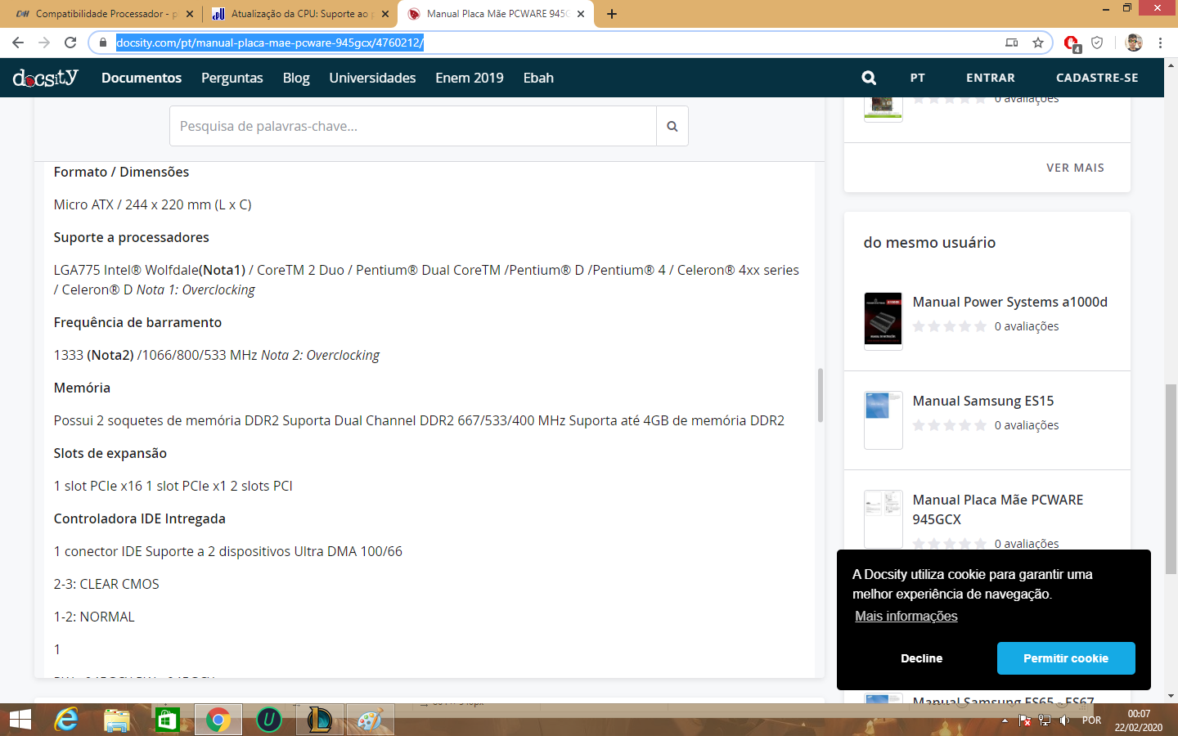Viewport: 1178px width, 736px height.
Task: Click the page vertical scrollbar thumb
Action: point(1171,478)
